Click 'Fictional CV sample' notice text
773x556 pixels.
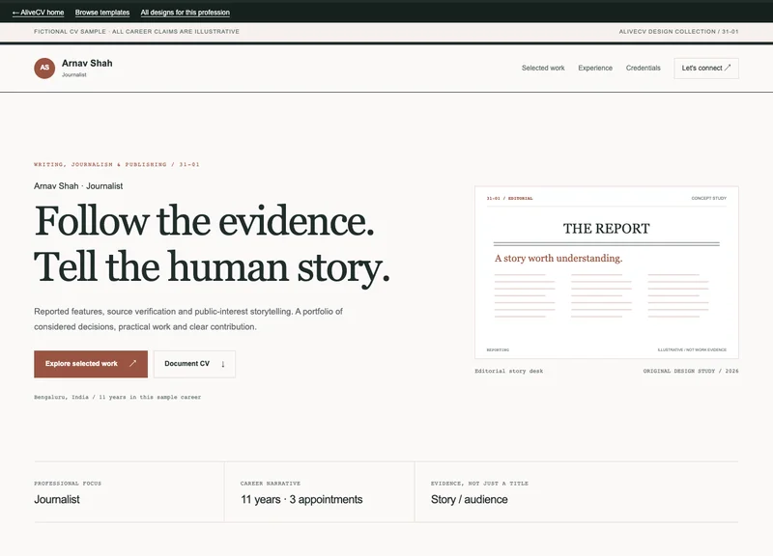[x=136, y=32]
